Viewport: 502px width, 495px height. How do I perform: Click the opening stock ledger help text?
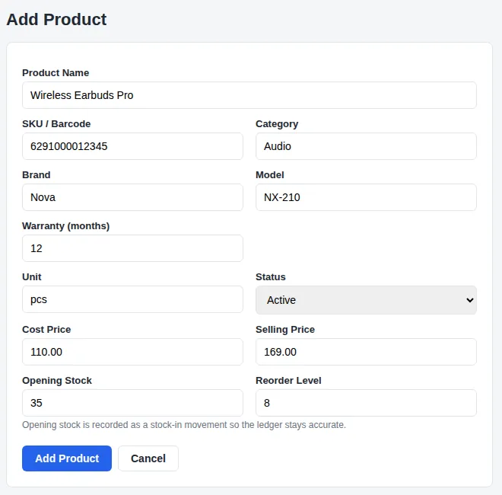pos(184,425)
